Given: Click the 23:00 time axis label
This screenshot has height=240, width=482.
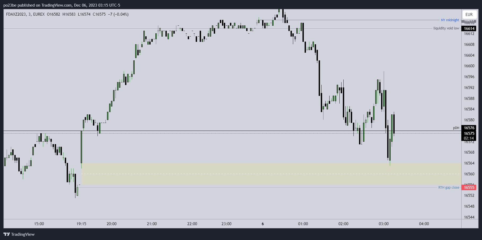Looking at the screenshot, I should [x=226, y=224].
